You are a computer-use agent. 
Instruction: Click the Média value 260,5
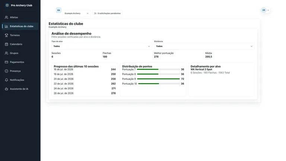pyautogui.click(x=209, y=57)
